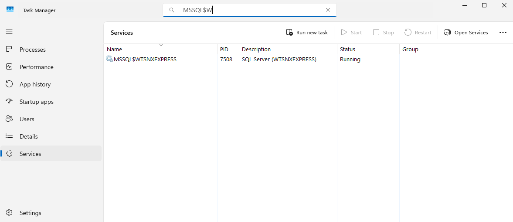Open the Performance page icon
513x222 pixels.
click(x=9, y=67)
